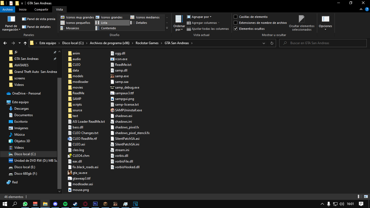370x208 pixels.
Task: Switch to large icons view in status bar
Action: [365, 197]
